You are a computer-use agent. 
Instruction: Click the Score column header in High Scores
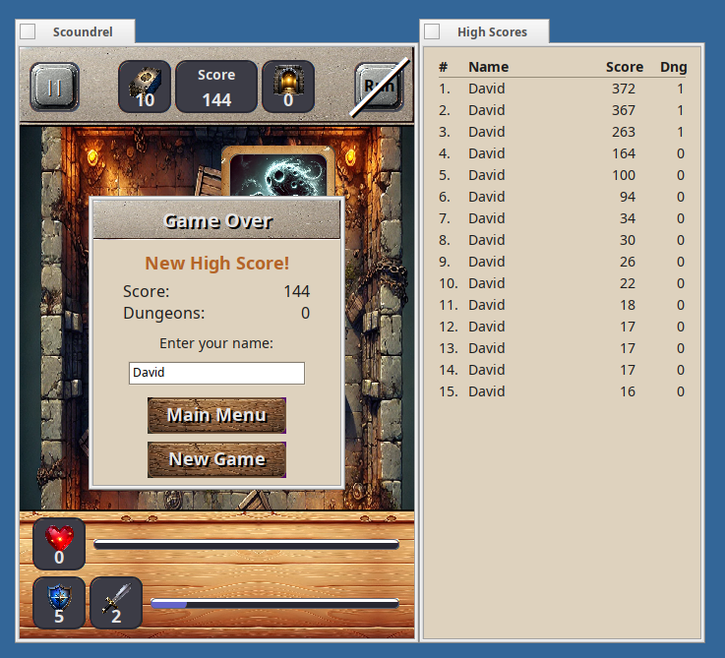625,67
